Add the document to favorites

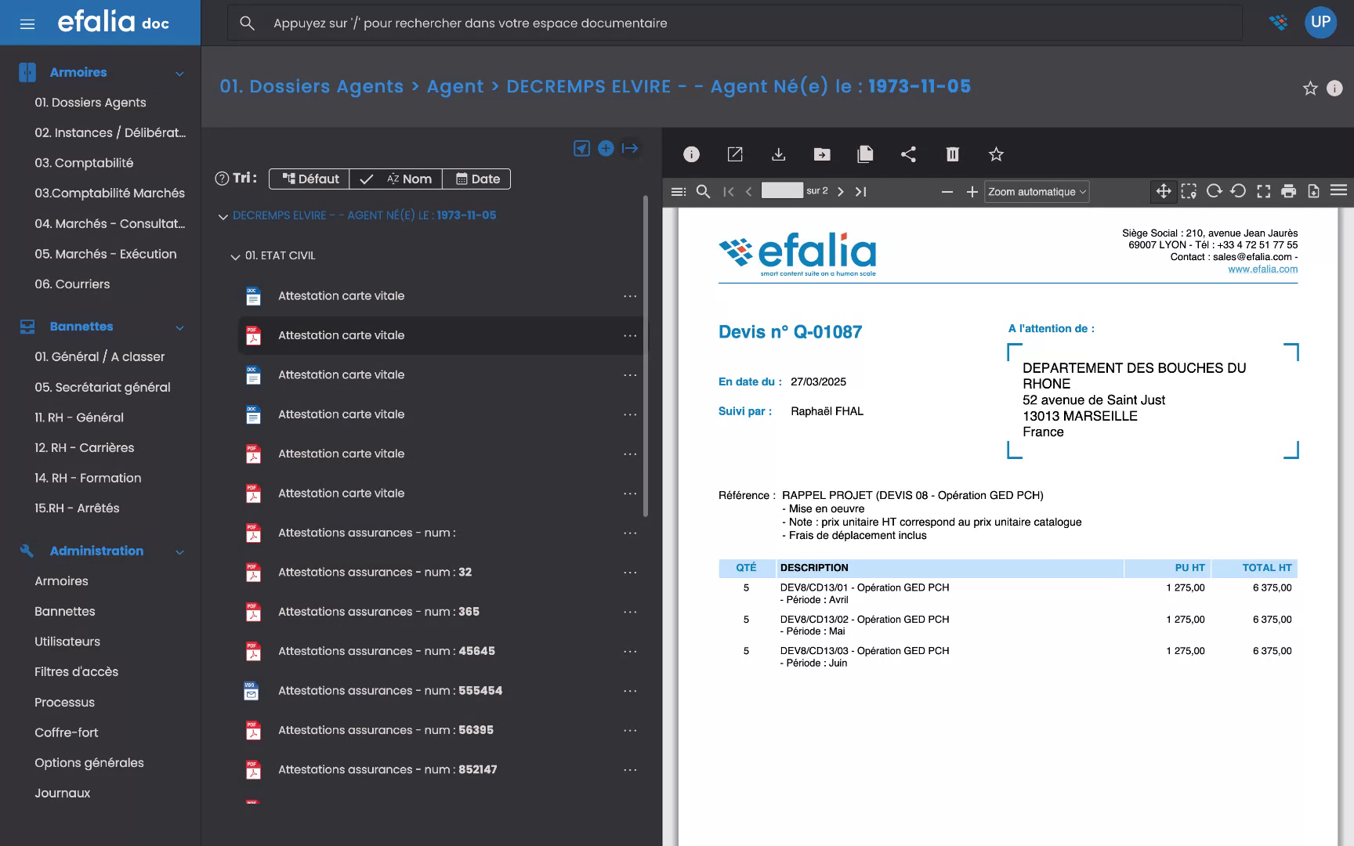(996, 154)
